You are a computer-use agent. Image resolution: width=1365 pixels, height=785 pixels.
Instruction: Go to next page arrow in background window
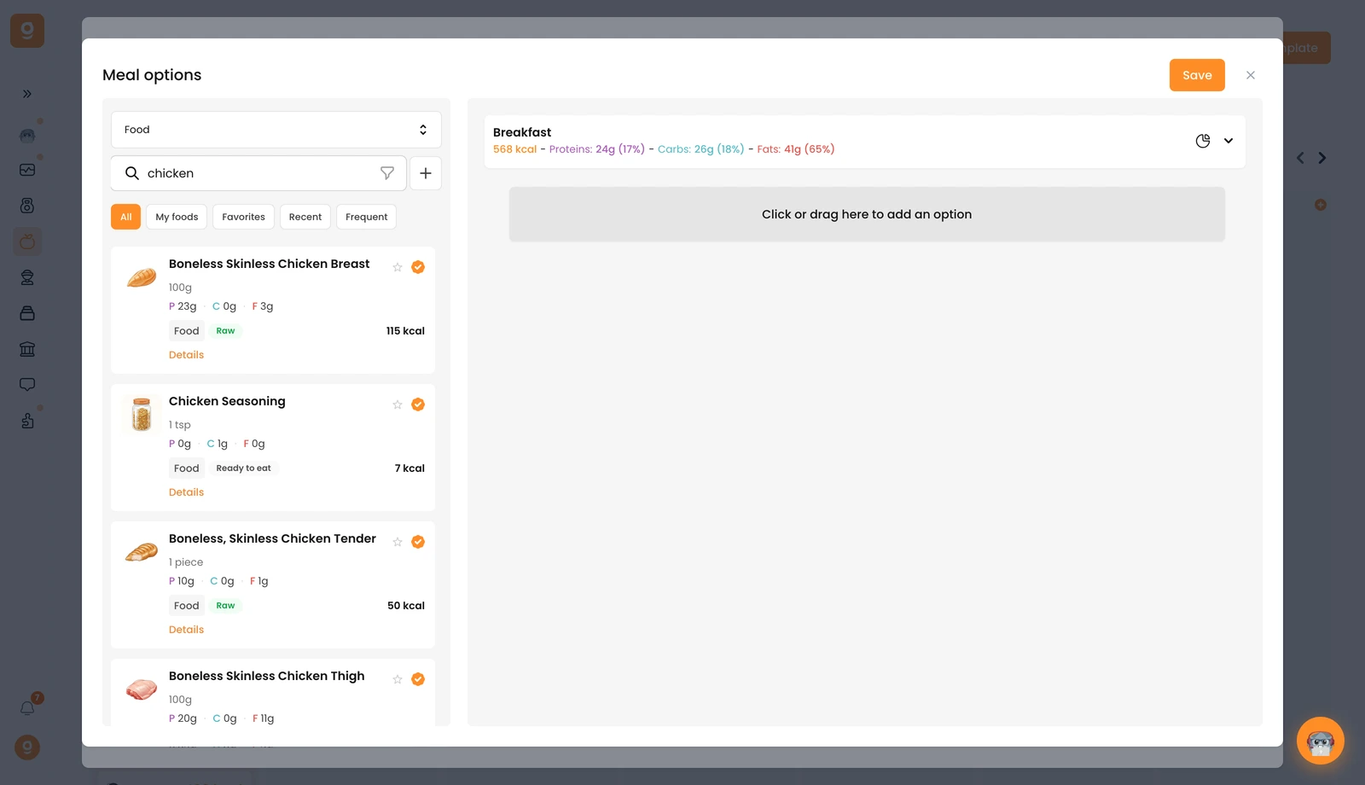1322,158
